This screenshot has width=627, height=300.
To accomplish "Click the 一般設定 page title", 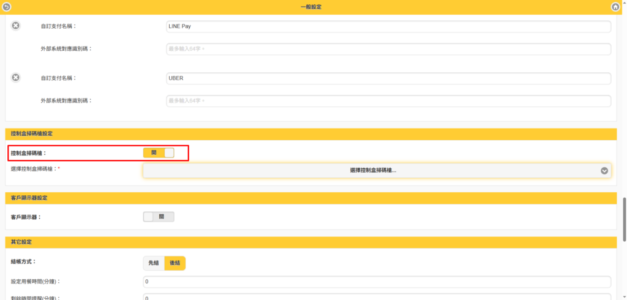I will pyautogui.click(x=310, y=7).
